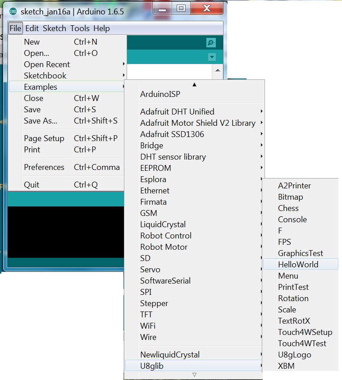Expand the Esplora examples
The height and width of the screenshot is (380, 342).
194,179
